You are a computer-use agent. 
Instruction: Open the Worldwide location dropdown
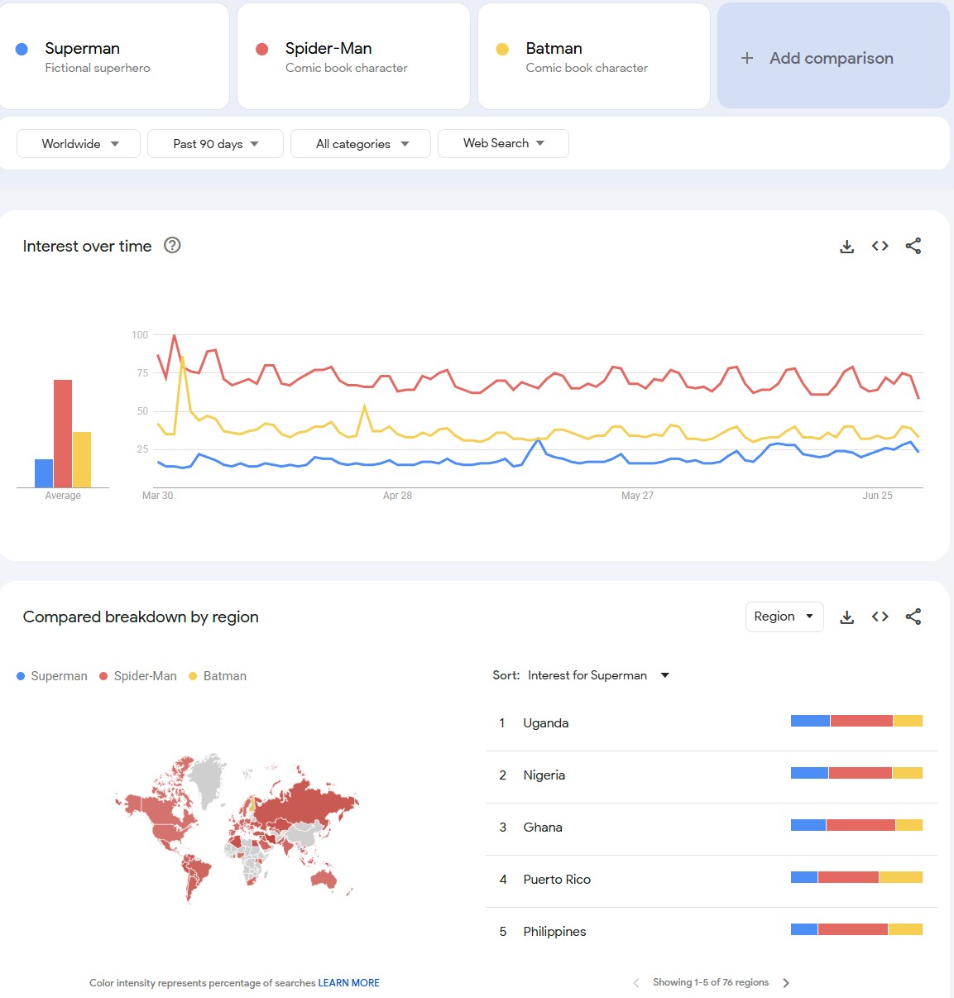(x=79, y=143)
